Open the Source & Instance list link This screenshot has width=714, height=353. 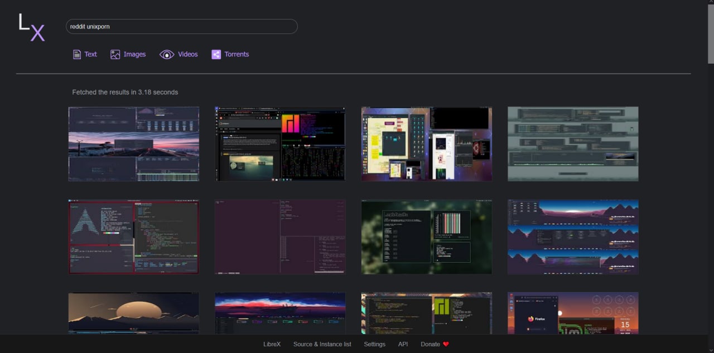click(322, 344)
